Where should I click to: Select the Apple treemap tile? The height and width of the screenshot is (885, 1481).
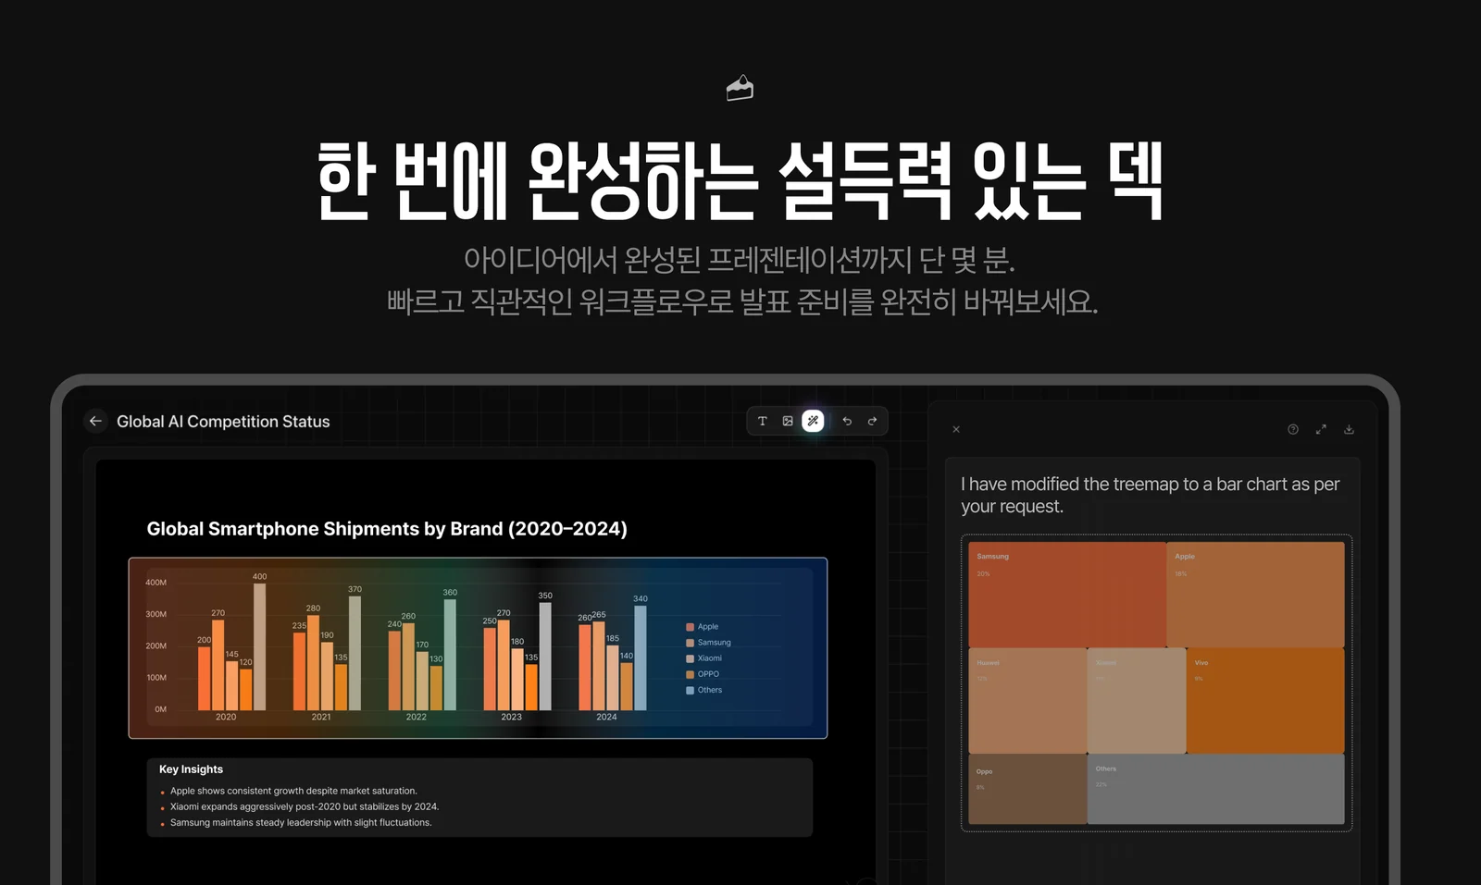[1255, 595]
